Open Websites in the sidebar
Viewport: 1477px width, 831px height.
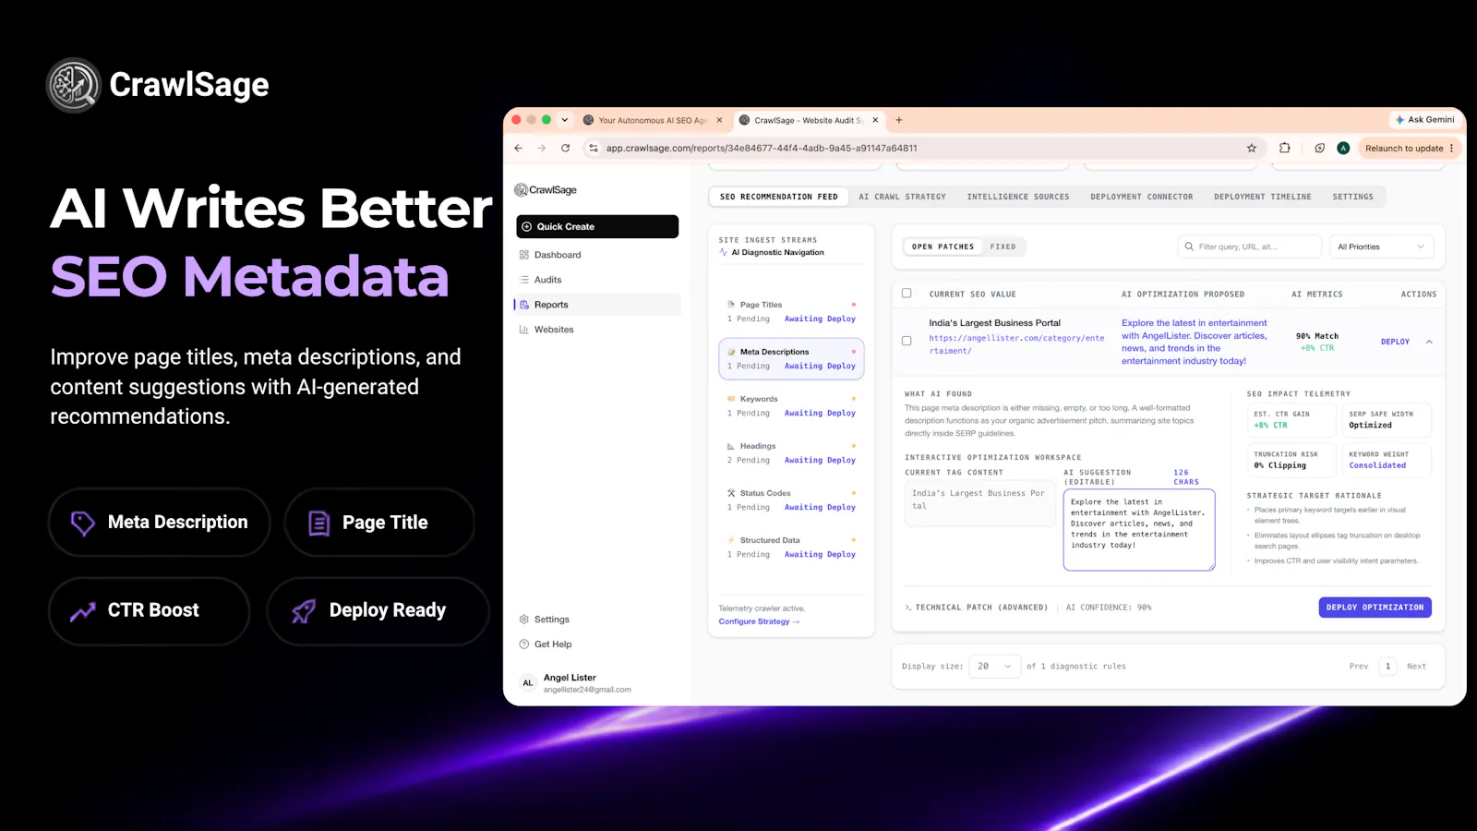pyautogui.click(x=597, y=330)
